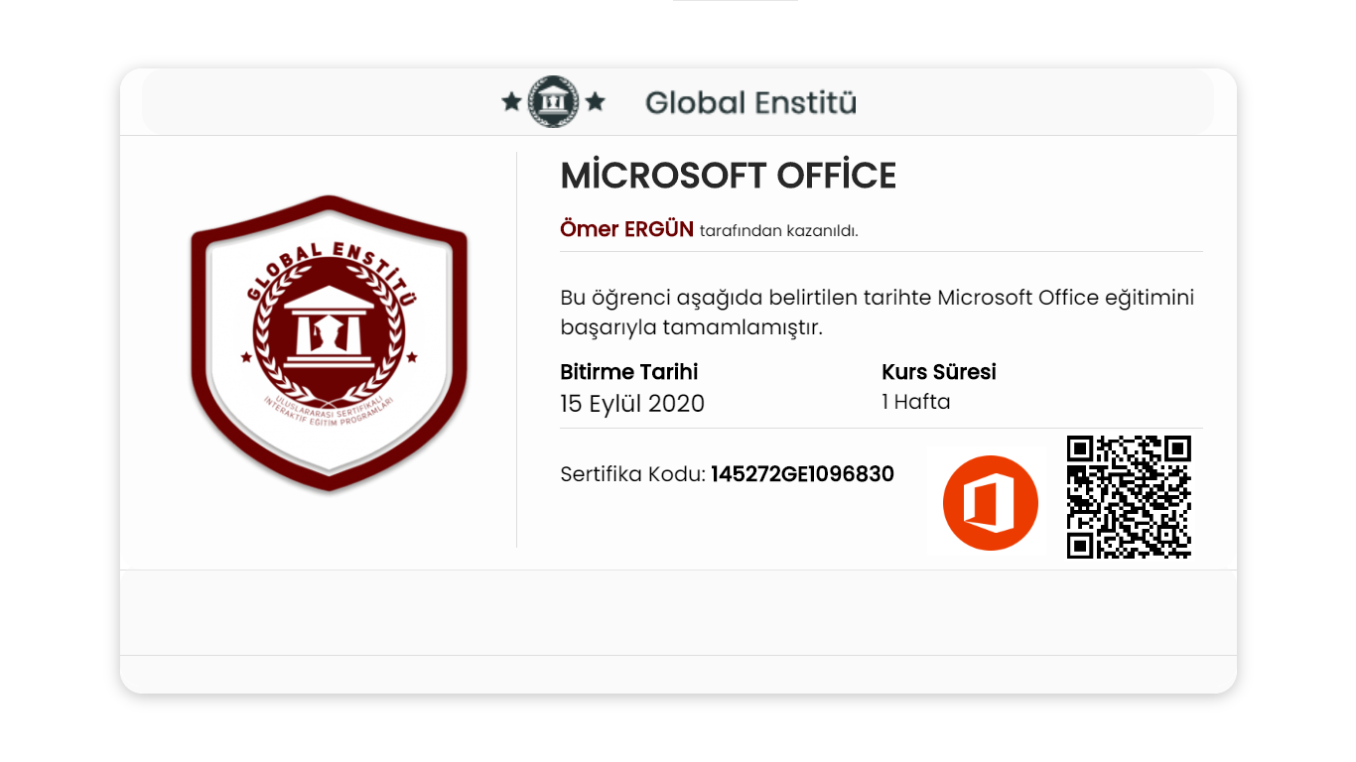
Task: Click the Kurs Süresi label
Action: [x=938, y=372]
